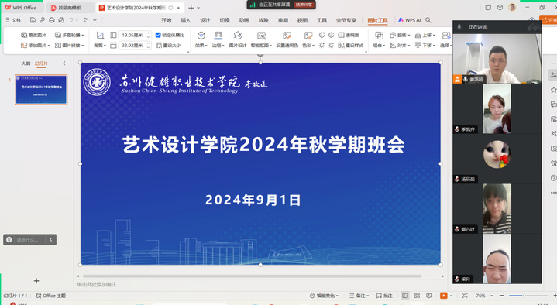Select the Crop (裁剪) tool icon
This screenshot has width=557, height=305.
(100, 36)
